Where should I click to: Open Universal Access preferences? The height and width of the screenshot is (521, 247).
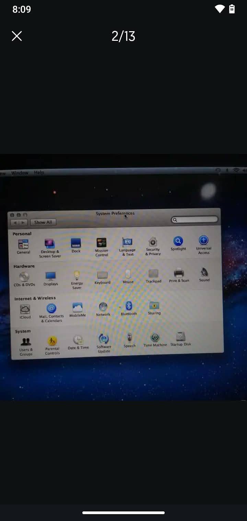point(203,245)
